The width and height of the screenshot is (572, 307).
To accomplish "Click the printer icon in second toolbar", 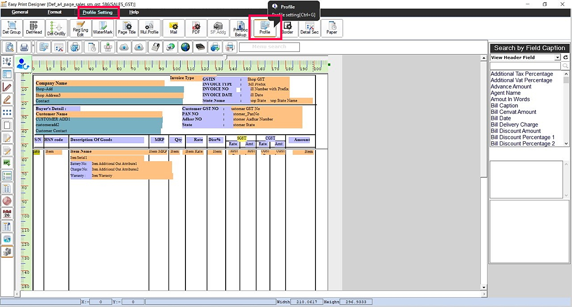I will tap(24, 47).
